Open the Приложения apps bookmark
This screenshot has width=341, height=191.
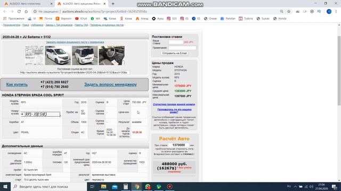coord(14,19)
